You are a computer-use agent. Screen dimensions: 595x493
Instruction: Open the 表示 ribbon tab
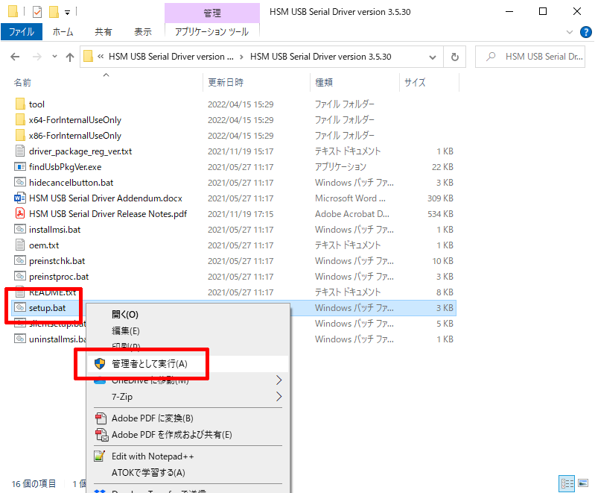tap(143, 32)
